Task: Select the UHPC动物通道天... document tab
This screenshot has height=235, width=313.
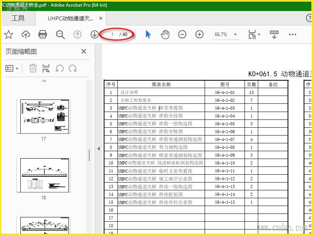Action: click(x=70, y=18)
